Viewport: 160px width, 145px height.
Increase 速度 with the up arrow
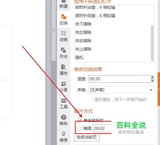pos(152,77)
